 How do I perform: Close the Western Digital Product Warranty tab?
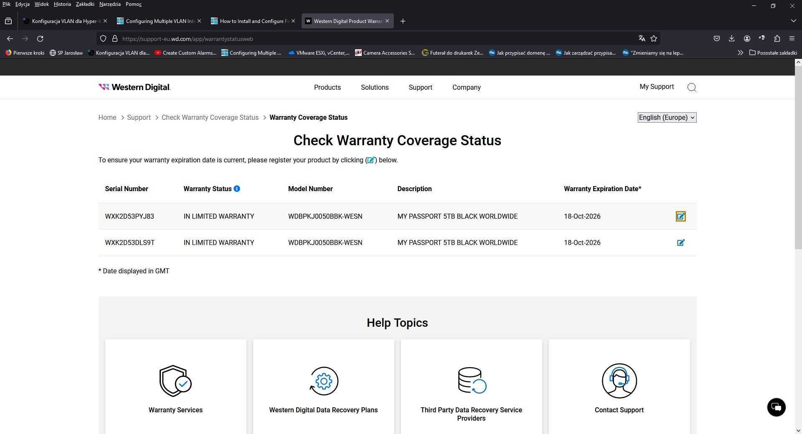point(387,21)
